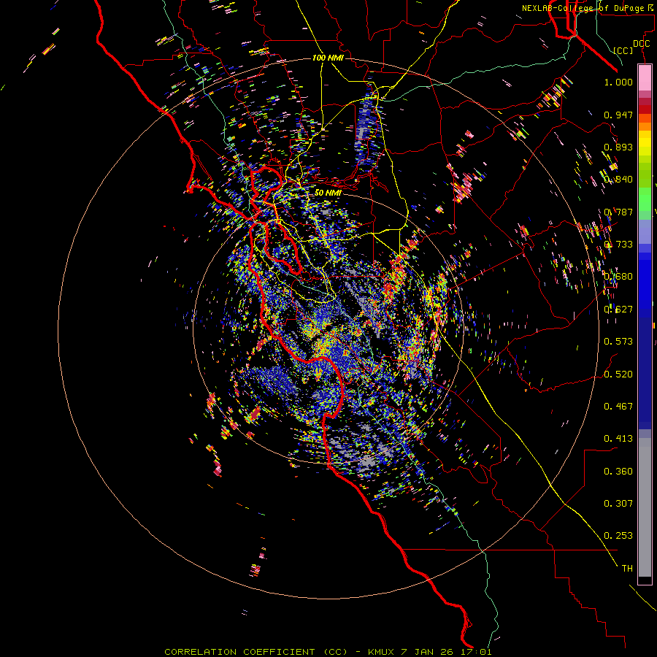Pick the gray segment of the color bar
Screen dimensions: 657x657
645,507
